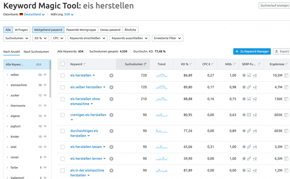Switch to 'Genau passend' match type

pyautogui.click(x=110, y=30)
